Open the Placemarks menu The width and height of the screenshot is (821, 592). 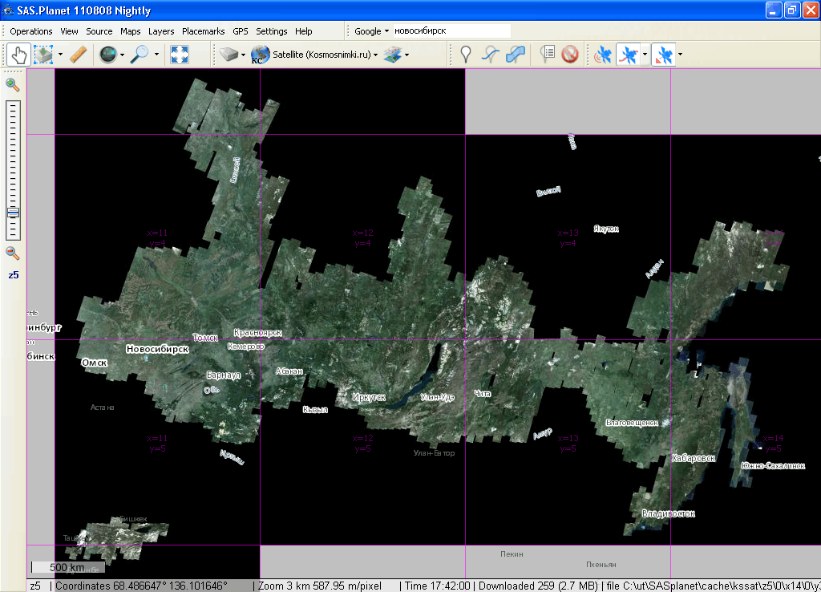tap(203, 31)
